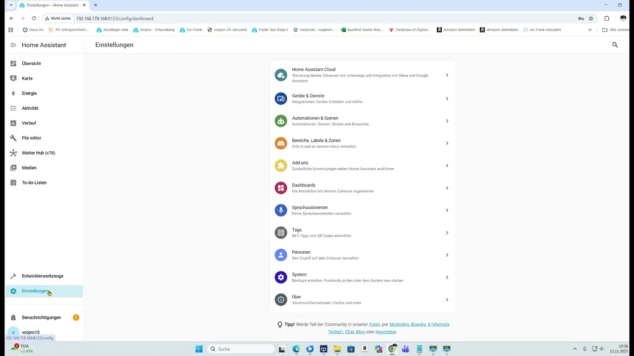Open the Database of Zigbee bookmark
634x356 pixels.
point(410,30)
